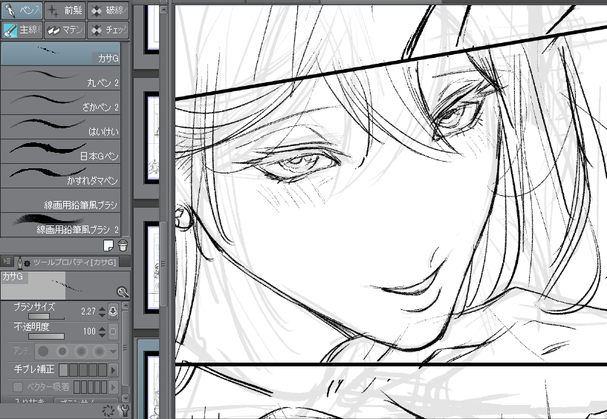
Task: Select strong anti-aliasing option
Action: coord(100,352)
